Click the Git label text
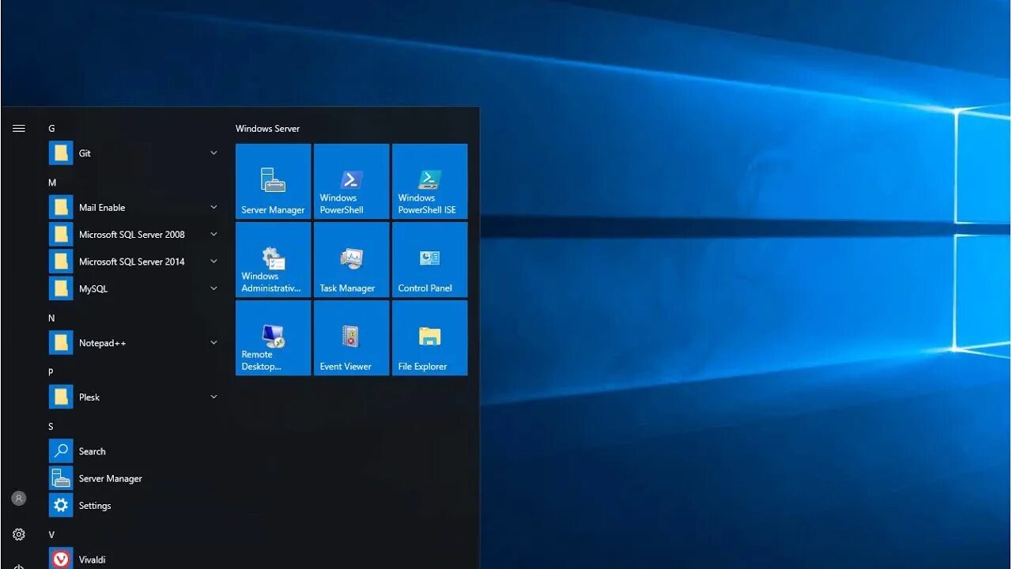The image size is (1012, 569). click(85, 153)
